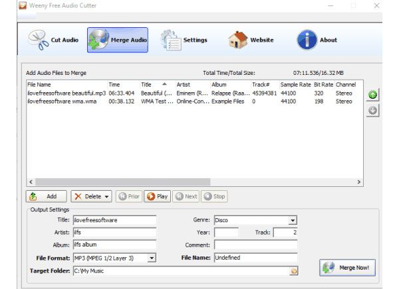Screen dimensions: 399x289
Task: Open the Genre dropdown showing Disco
Action: (x=293, y=221)
